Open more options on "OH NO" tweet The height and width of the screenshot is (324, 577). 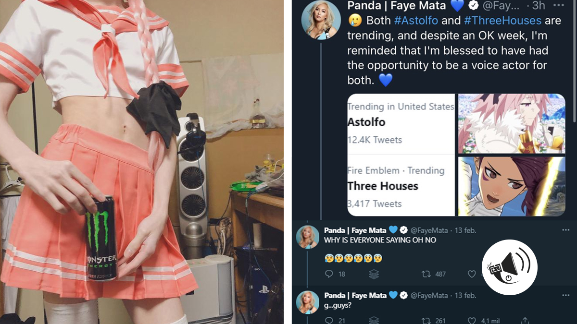(x=565, y=230)
